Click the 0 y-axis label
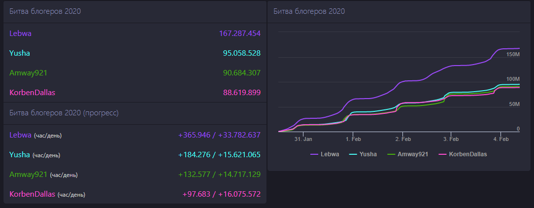 (518, 129)
